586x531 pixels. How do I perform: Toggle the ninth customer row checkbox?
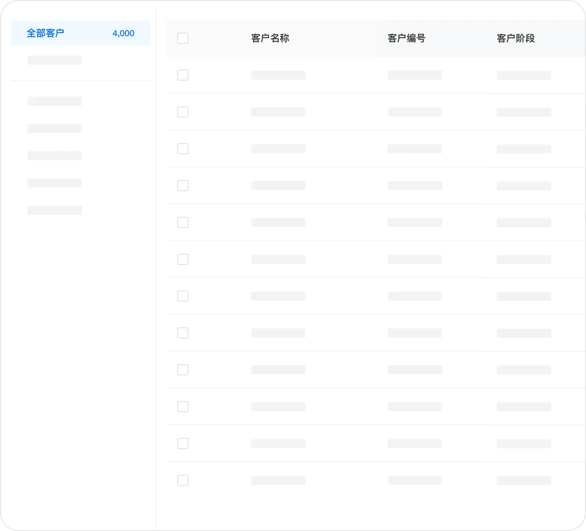point(183,370)
